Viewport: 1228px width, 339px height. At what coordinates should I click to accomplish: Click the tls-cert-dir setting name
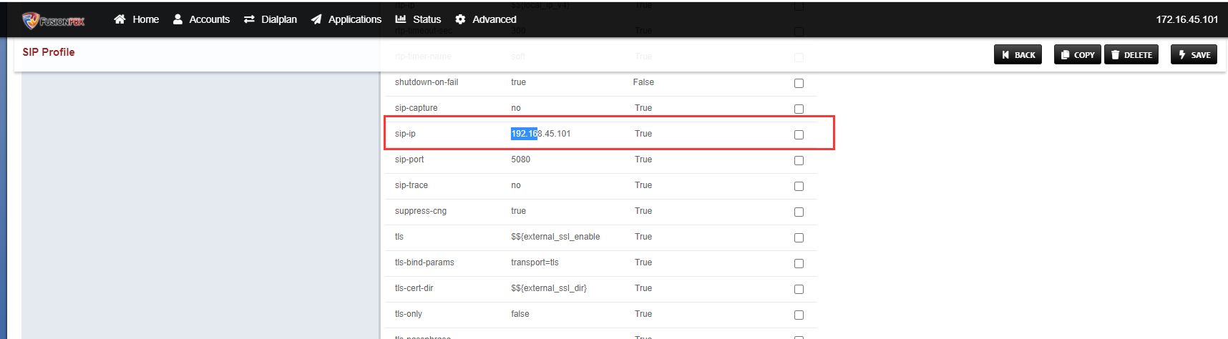[x=414, y=288]
